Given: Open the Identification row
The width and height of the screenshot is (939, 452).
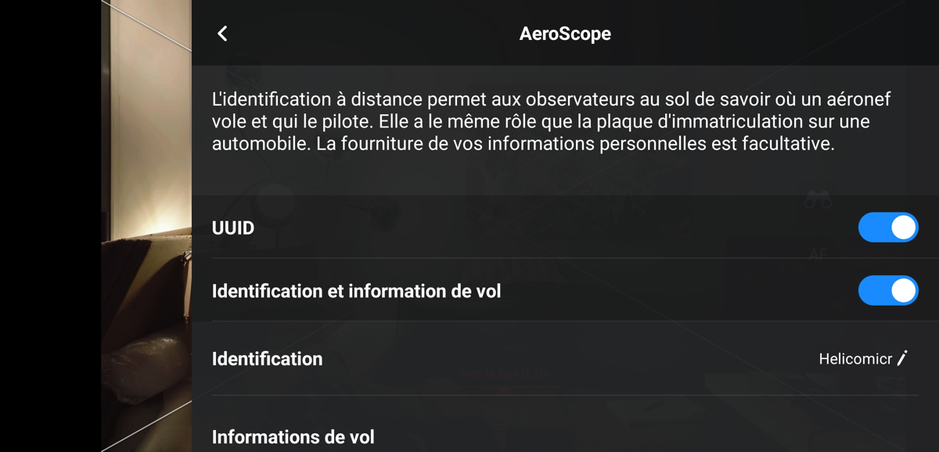Looking at the screenshot, I should (565, 359).
